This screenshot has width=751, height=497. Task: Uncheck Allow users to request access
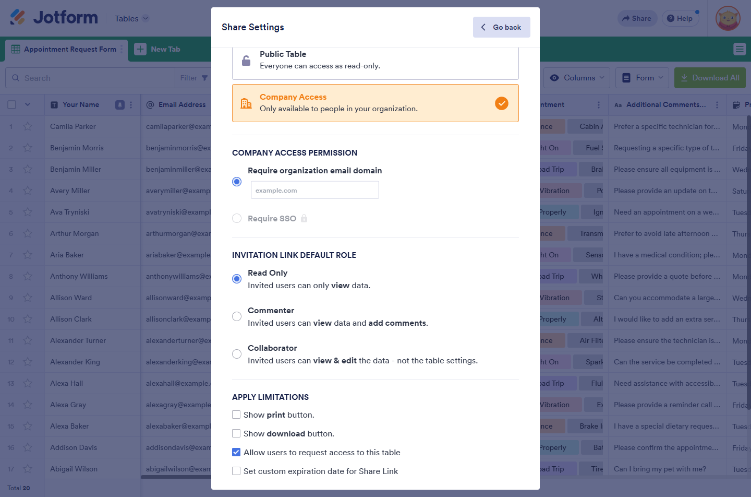tap(236, 453)
